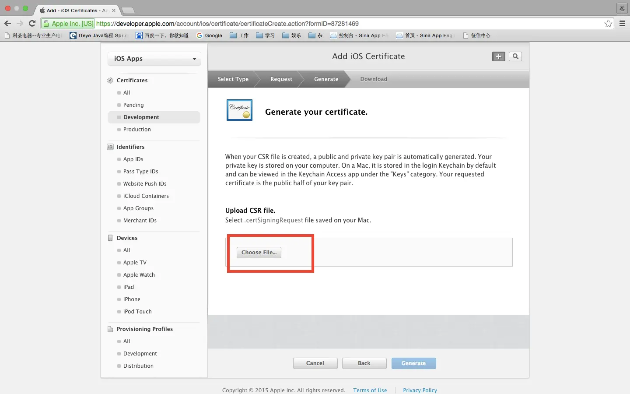630x394 pixels.
Task: Open a new browser tab
Action: [x=127, y=11]
